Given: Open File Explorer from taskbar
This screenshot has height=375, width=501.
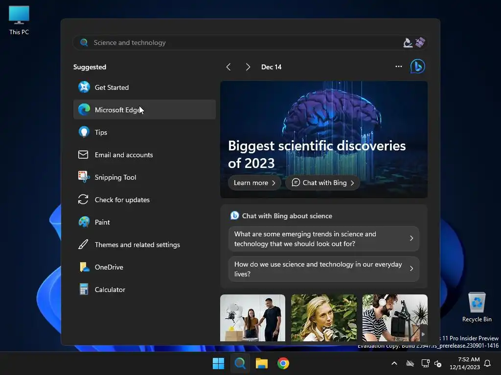Looking at the screenshot, I should pos(261,363).
